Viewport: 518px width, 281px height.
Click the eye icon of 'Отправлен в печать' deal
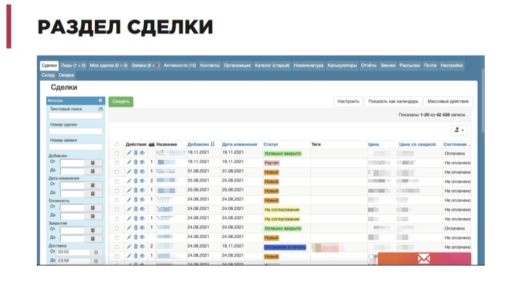(142, 246)
